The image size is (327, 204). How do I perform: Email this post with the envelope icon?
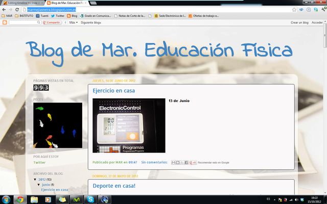click(x=173, y=163)
